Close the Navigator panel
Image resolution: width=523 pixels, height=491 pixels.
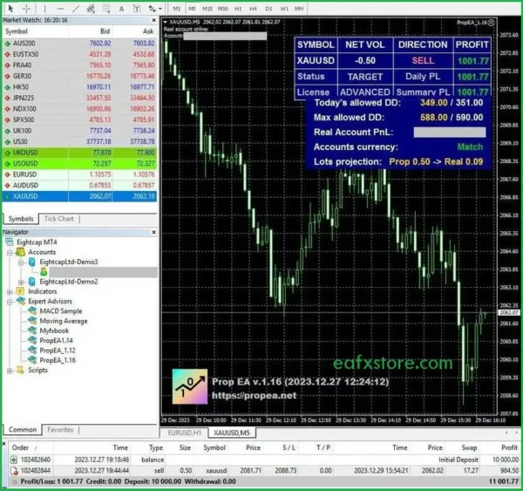(153, 232)
